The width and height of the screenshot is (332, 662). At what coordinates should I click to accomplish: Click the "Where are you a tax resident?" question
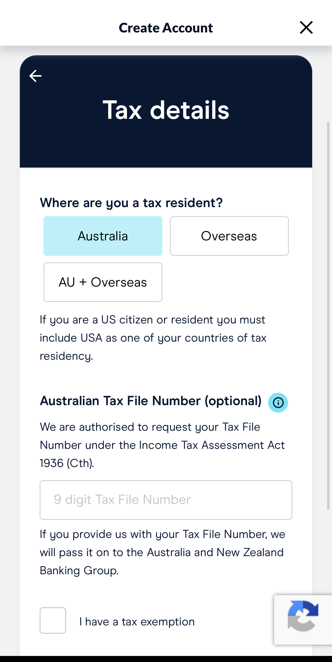(131, 203)
